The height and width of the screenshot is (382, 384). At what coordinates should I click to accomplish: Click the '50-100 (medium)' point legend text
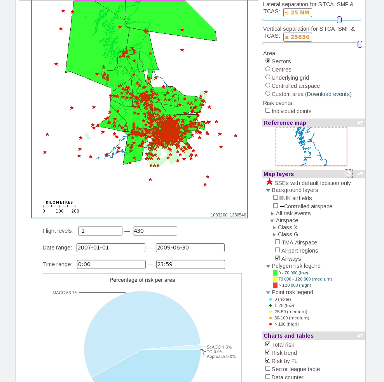pyautogui.click(x=291, y=318)
